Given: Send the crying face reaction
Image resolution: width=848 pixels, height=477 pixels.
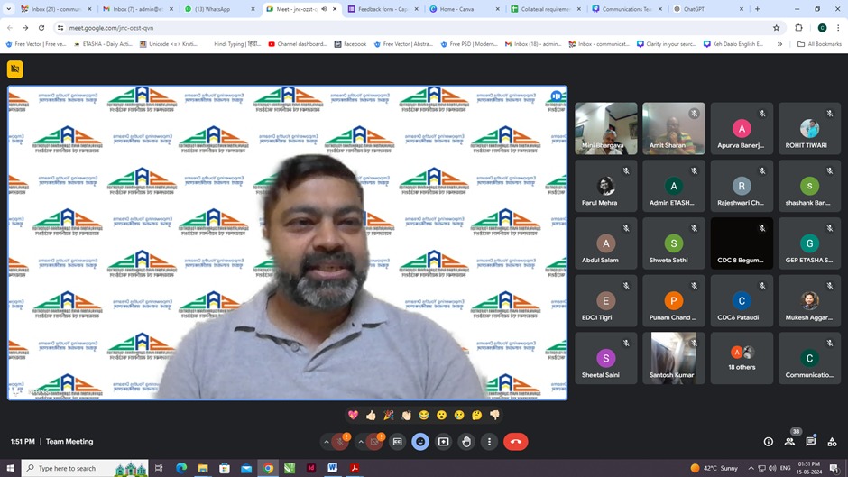Looking at the screenshot, I should click(x=459, y=415).
